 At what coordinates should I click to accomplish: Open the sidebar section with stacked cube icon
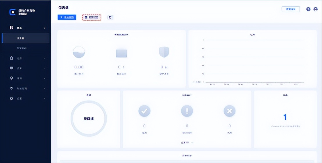click(26, 88)
